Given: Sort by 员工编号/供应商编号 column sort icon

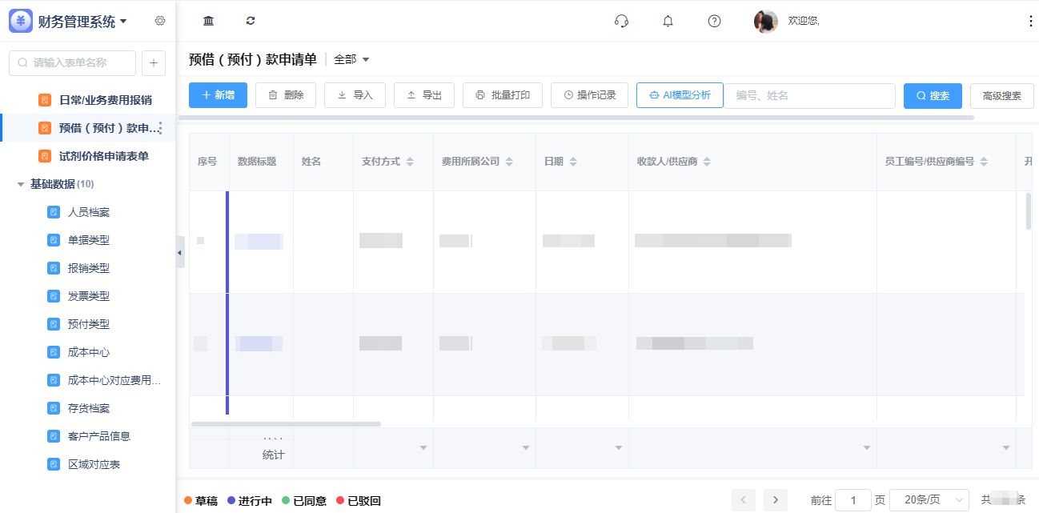Looking at the screenshot, I should (x=984, y=162).
